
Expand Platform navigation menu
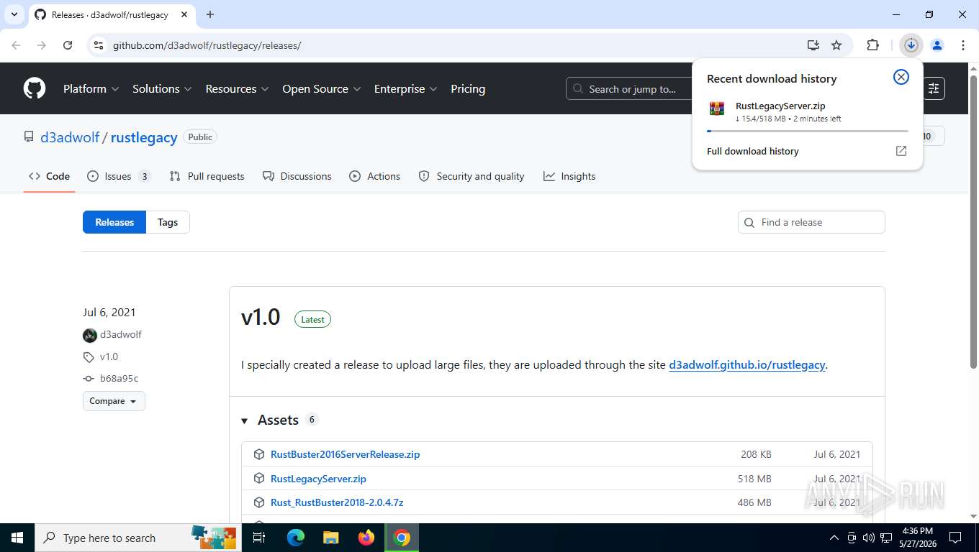pyautogui.click(x=91, y=89)
